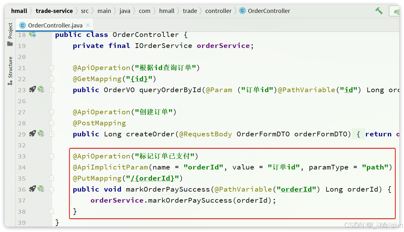Click the fold end marker at line 28
Viewport: 404px width, 232px height.
tap(52, 123)
